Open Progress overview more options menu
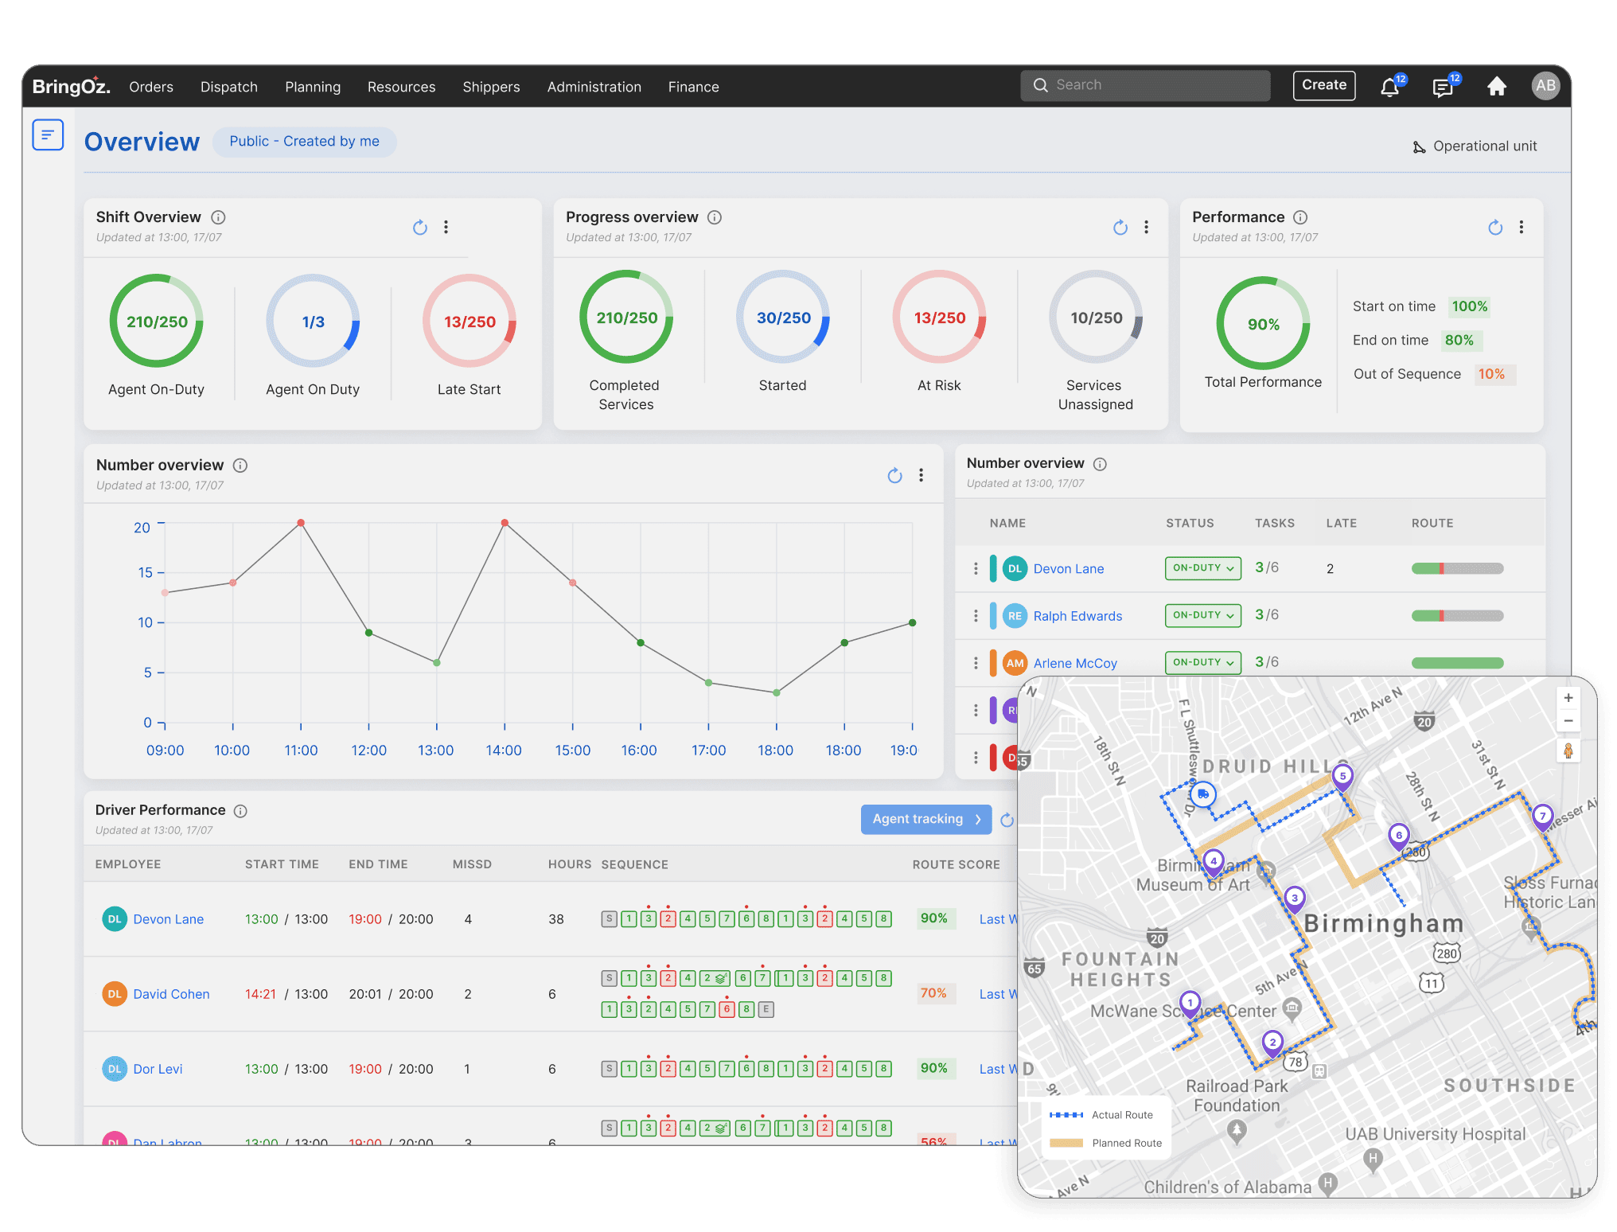Image resolution: width=1617 pixels, height=1232 pixels. click(x=1147, y=227)
